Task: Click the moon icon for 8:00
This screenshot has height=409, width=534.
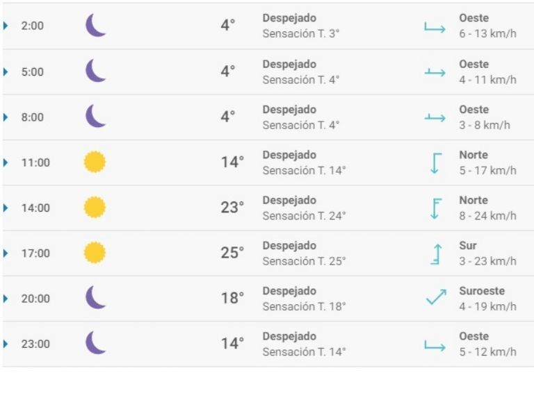Action: 95,117
